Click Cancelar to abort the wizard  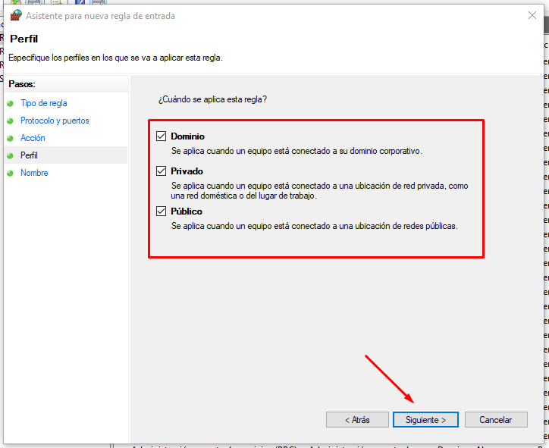(495, 419)
